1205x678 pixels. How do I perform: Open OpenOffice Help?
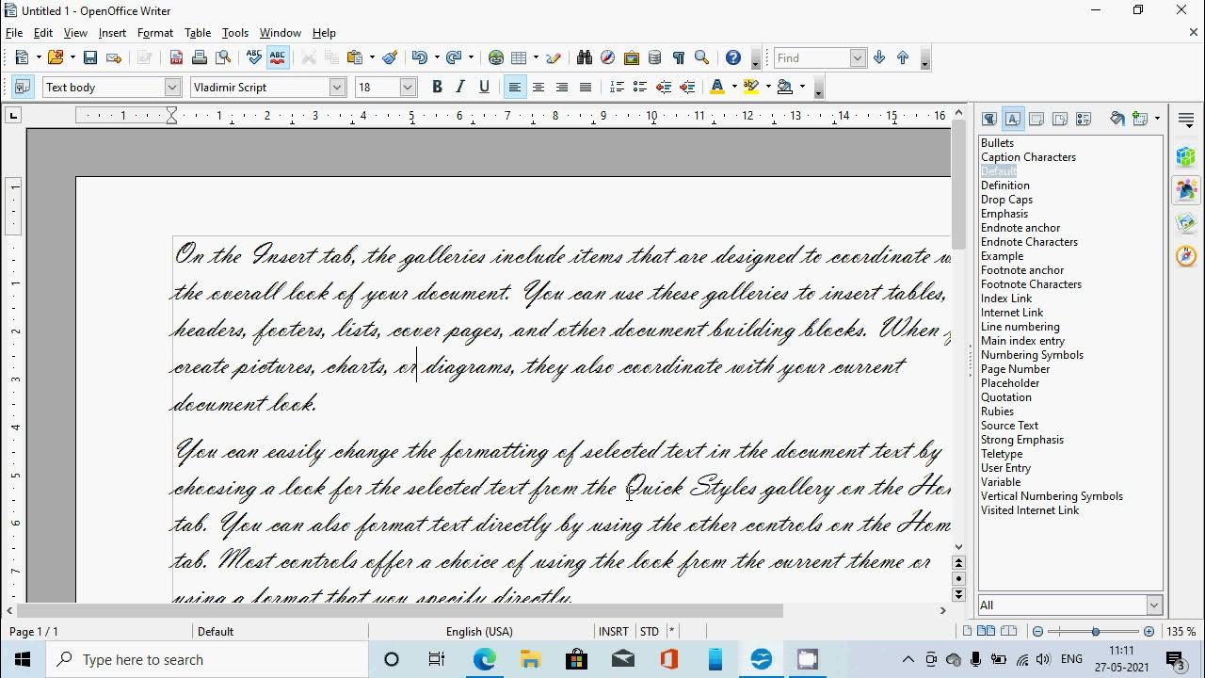[733, 57]
